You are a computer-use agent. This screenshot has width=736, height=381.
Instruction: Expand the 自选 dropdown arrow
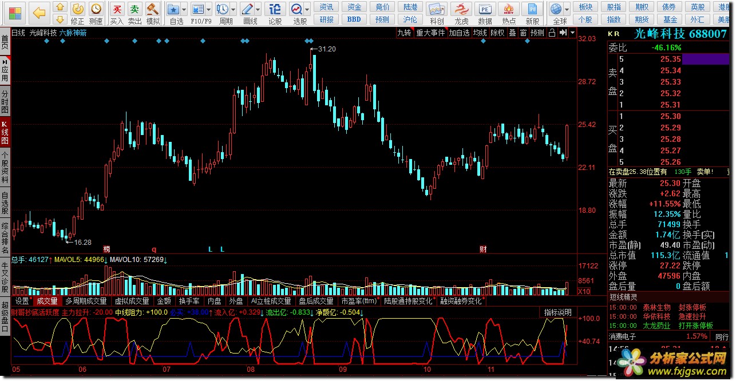185,9
